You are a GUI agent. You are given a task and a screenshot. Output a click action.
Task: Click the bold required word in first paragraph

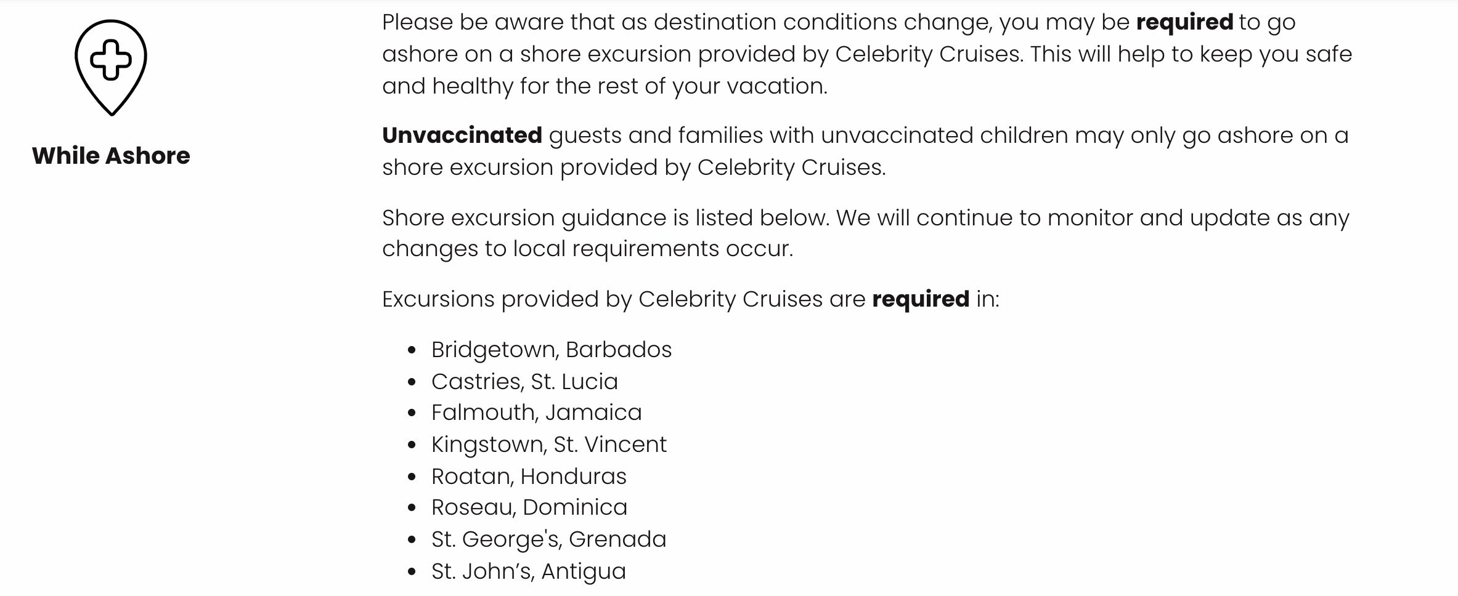[1184, 22]
